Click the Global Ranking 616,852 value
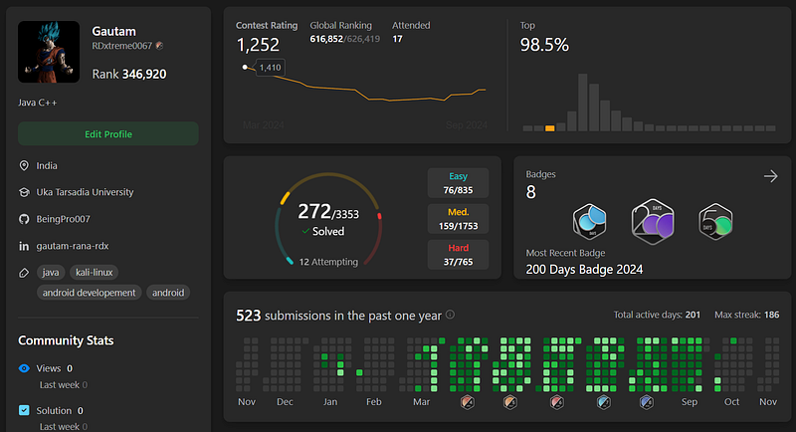The height and width of the screenshot is (432, 796). tap(326, 39)
